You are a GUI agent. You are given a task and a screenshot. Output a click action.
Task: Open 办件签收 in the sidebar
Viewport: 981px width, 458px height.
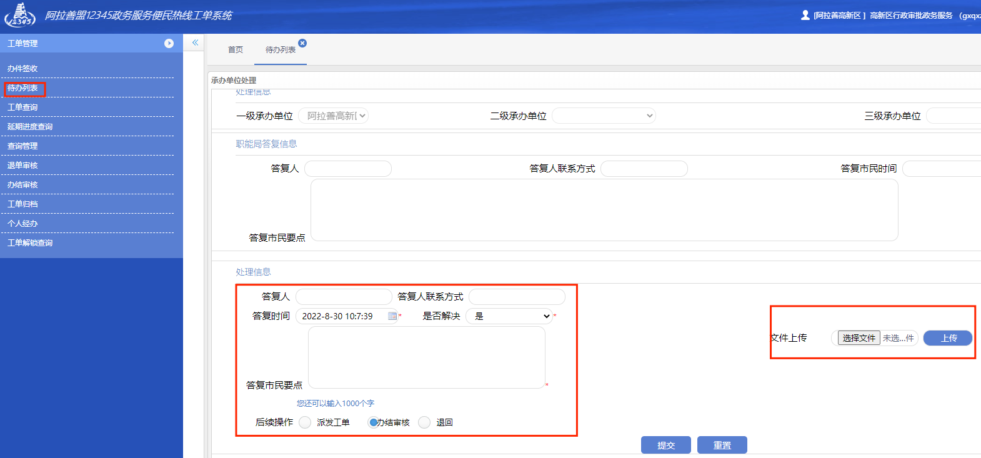point(22,69)
